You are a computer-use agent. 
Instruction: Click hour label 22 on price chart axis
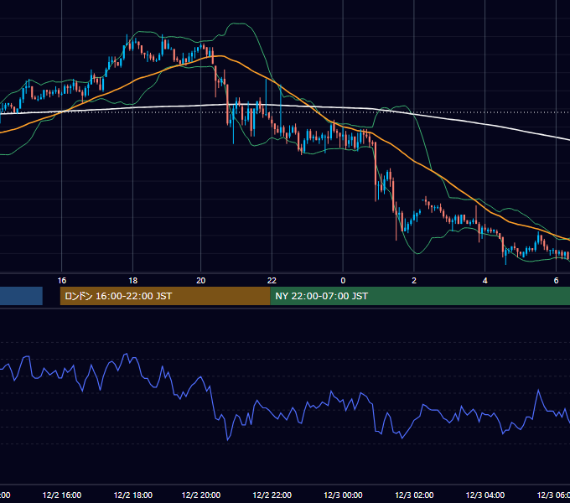point(272,281)
